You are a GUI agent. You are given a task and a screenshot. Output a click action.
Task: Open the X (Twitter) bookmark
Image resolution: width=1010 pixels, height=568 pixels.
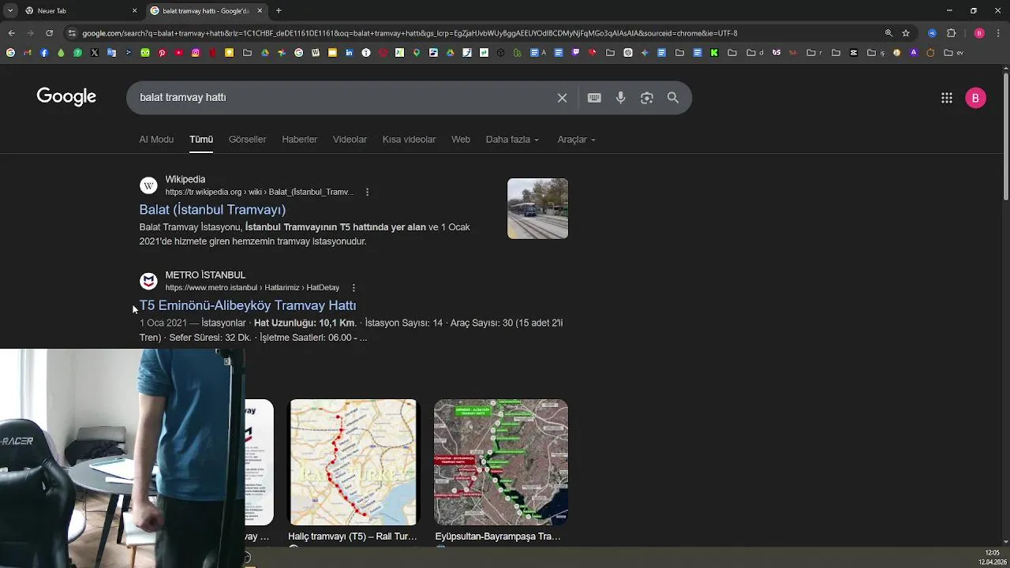pos(95,53)
